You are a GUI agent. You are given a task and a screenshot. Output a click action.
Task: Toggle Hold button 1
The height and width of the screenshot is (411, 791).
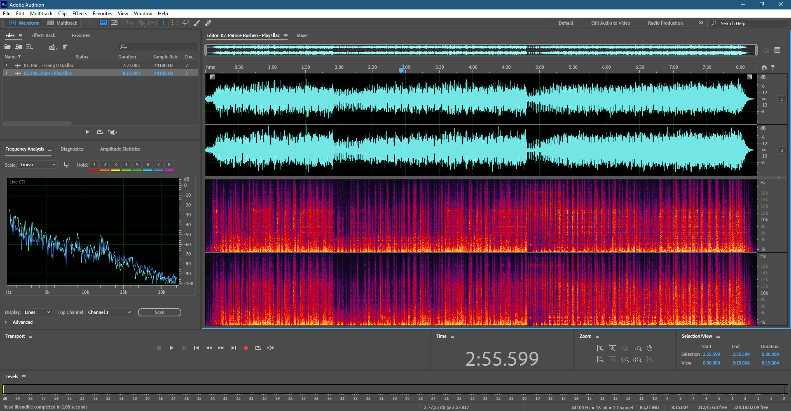click(94, 165)
